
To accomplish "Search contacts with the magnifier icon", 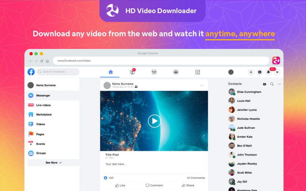I will (272, 84).
